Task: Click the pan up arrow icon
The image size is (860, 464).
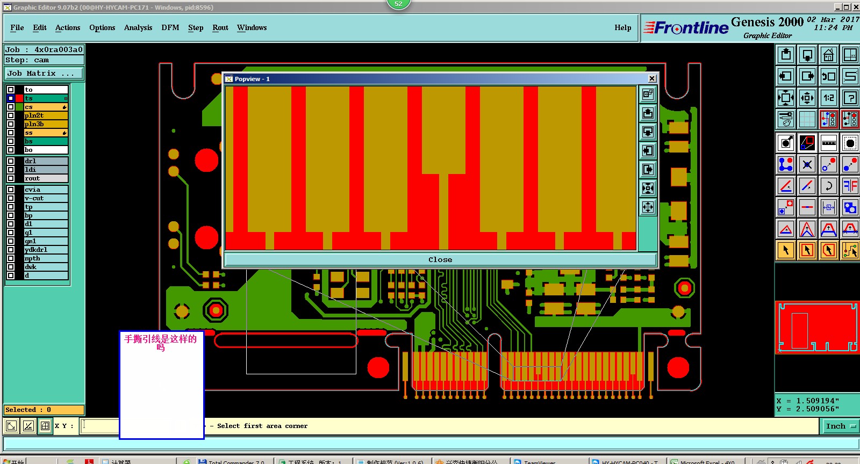Action: coord(786,55)
